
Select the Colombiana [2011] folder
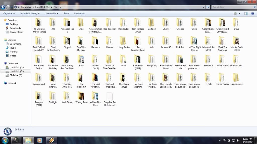click(x=208, y=25)
